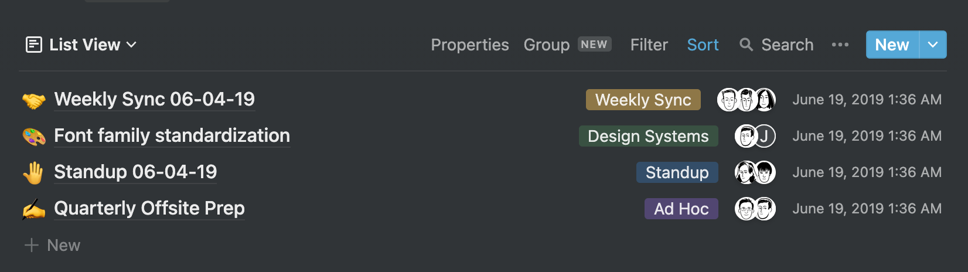Click the handshake emoji icon beside Weekly Sync
968x272 pixels.
pos(34,100)
